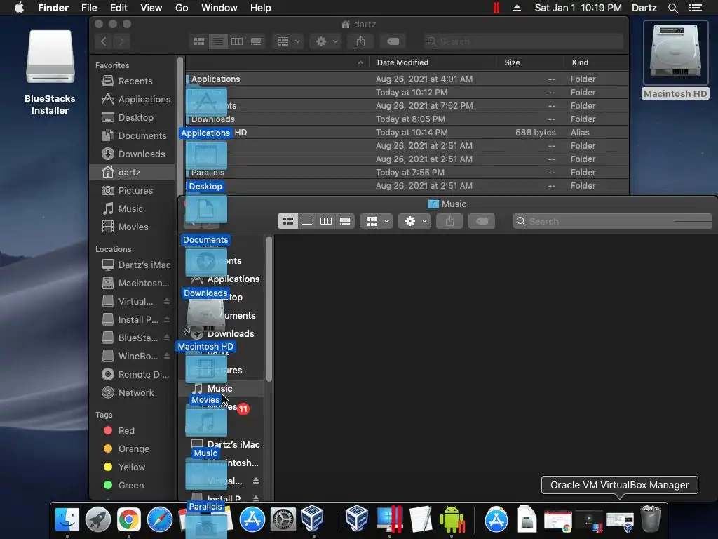The image size is (718, 539).
Task: Go back in the dartz Finder window
Action: pos(104,41)
